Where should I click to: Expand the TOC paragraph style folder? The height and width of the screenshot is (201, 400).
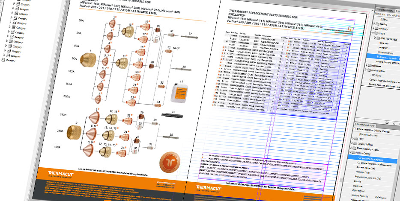(353, 138)
